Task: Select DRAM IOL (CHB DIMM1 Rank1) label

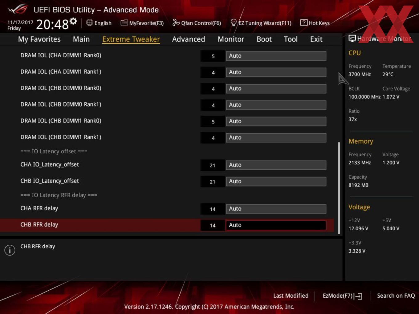Action: [x=61, y=137]
